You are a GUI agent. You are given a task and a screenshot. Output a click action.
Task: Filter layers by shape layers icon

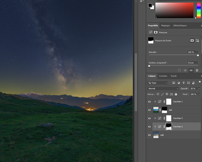pyautogui.click(x=188, y=83)
